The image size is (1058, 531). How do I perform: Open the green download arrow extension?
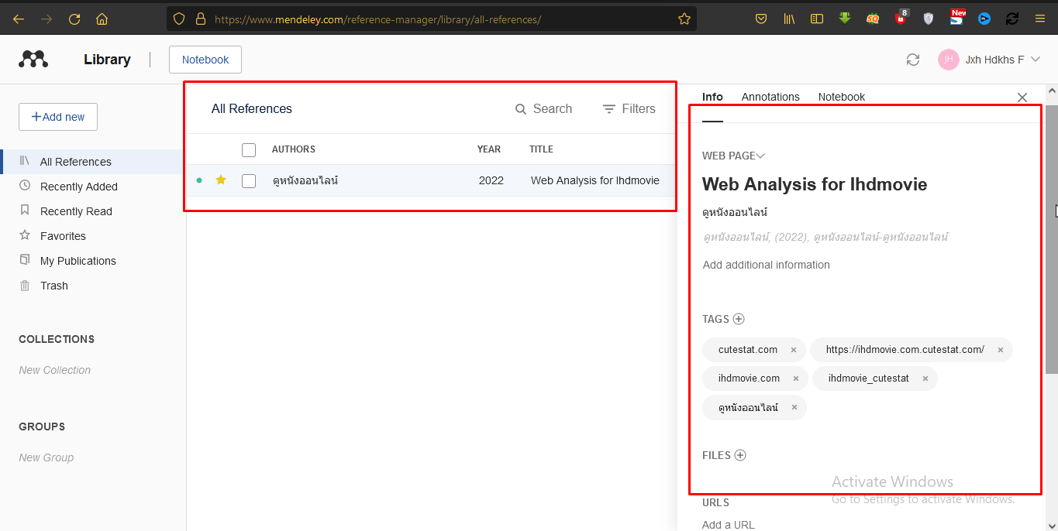pyautogui.click(x=845, y=19)
